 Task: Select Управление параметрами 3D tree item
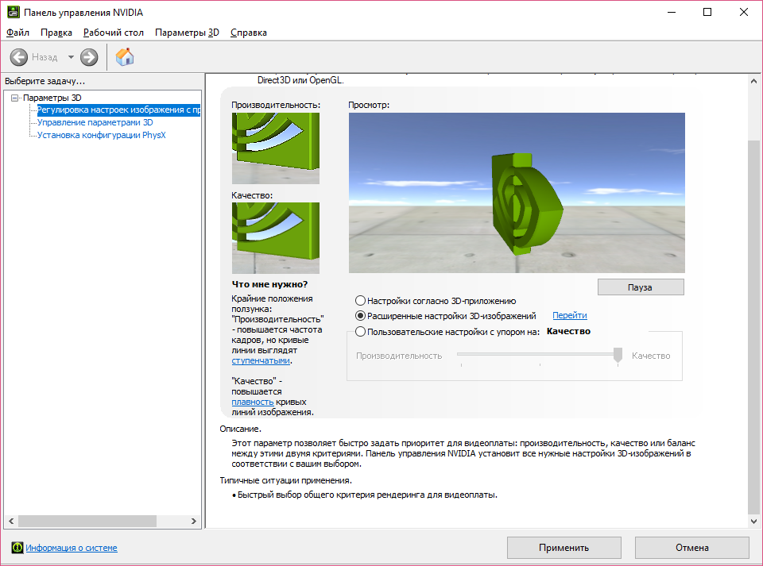coord(95,122)
